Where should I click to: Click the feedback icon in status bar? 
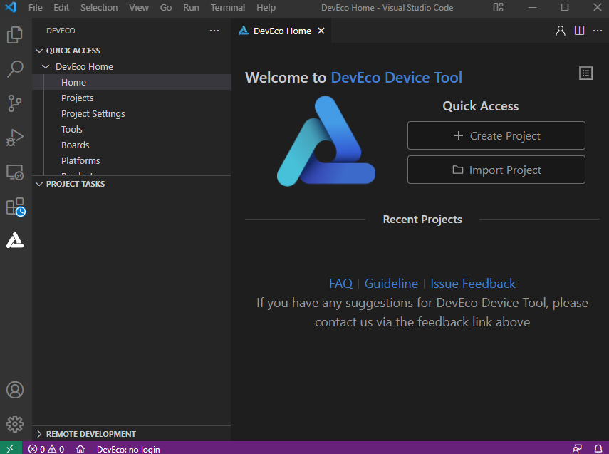tap(577, 449)
